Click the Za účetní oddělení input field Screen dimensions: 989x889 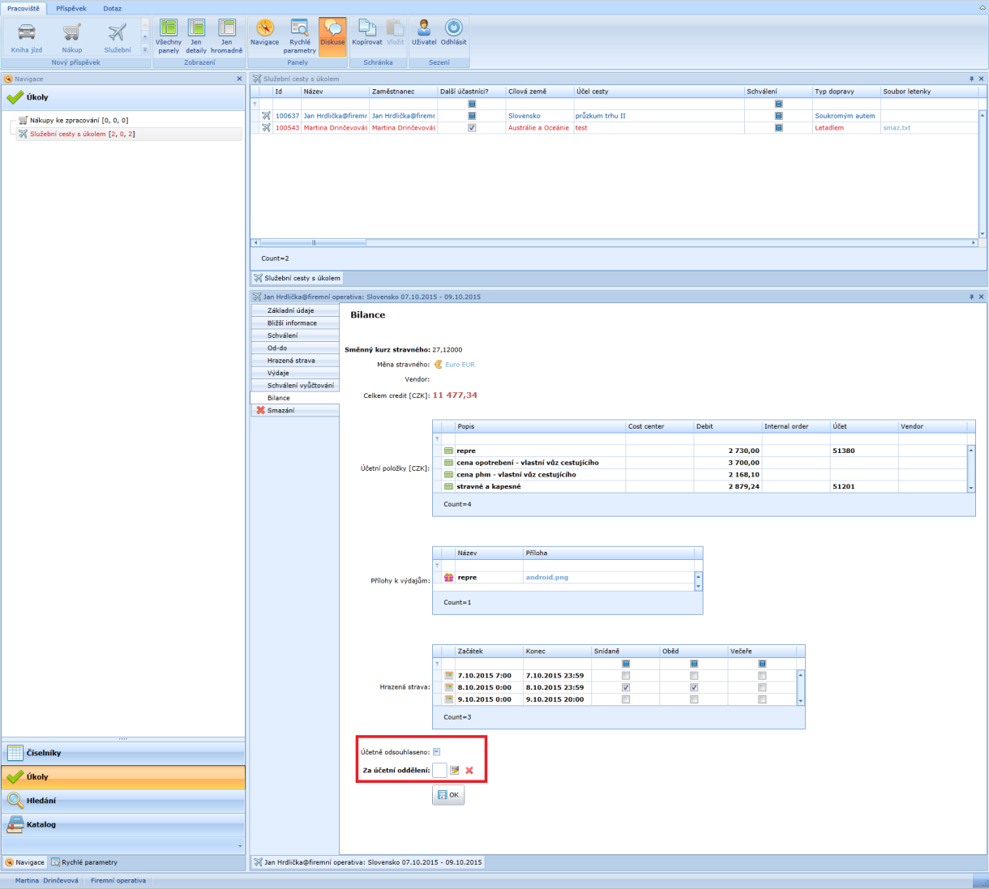tap(439, 771)
